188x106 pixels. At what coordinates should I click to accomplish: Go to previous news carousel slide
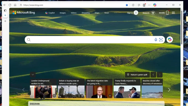pyautogui.click(x=24, y=90)
